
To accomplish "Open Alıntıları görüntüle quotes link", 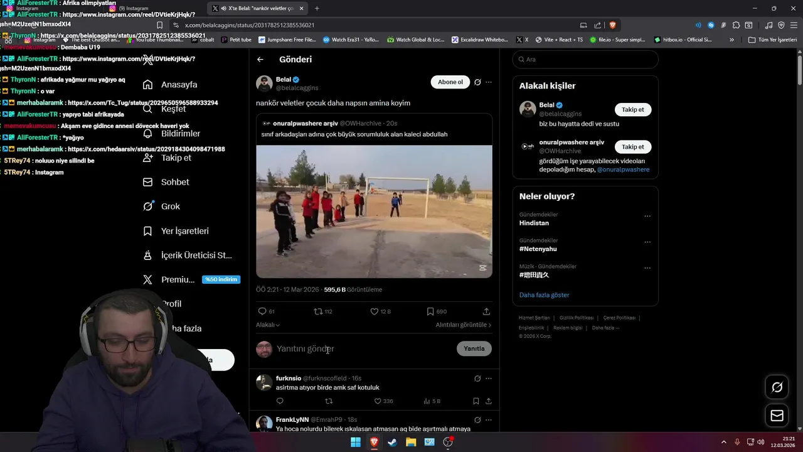I will point(464,325).
